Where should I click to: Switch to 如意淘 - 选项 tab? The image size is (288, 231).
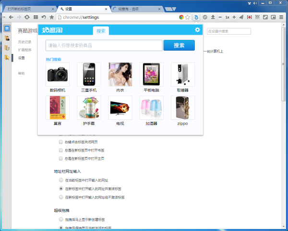pyautogui.click(x=137, y=9)
